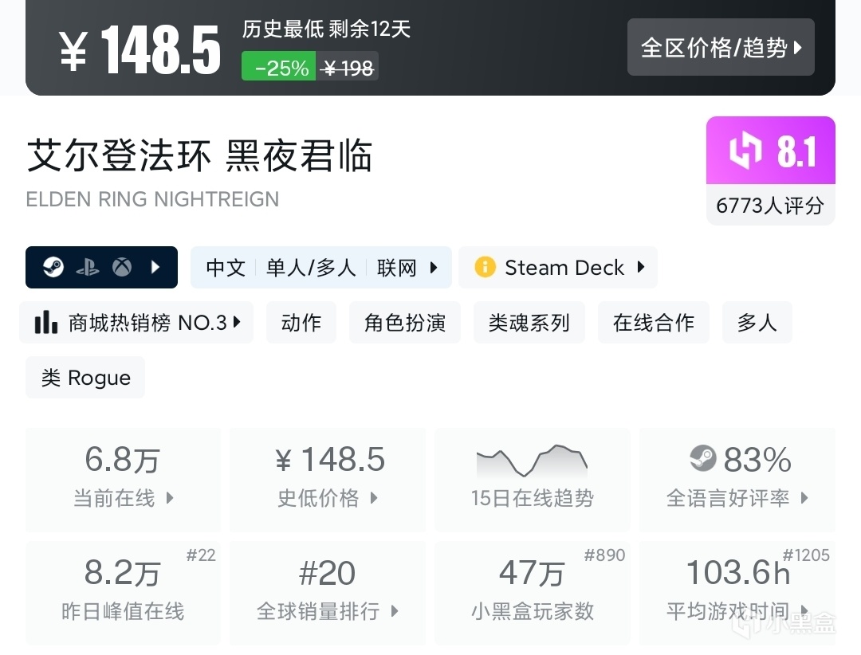The height and width of the screenshot is (655, 861).
Task: Open the 平均游戏时间 103.6h stat
Action: coord(737,593)
